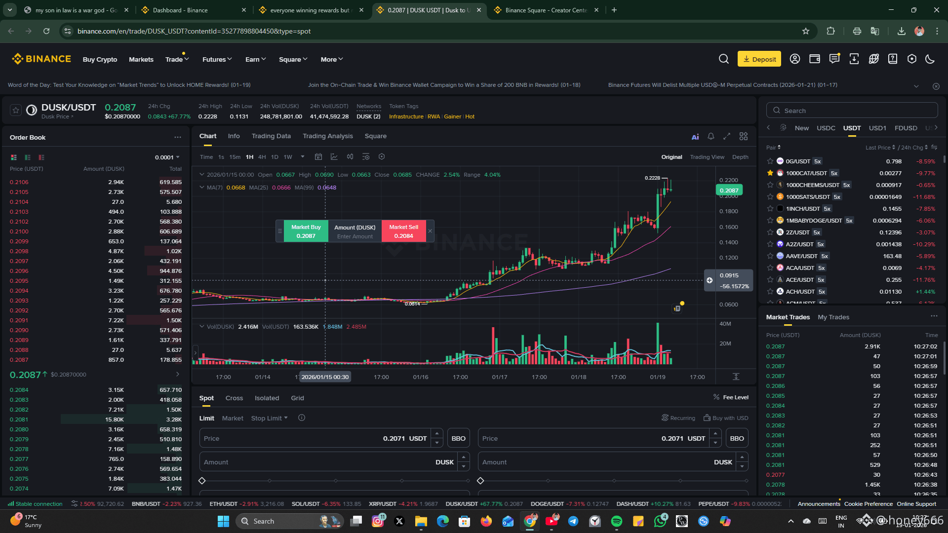Switch to the Trading Data tab

[x=271, y=136]
